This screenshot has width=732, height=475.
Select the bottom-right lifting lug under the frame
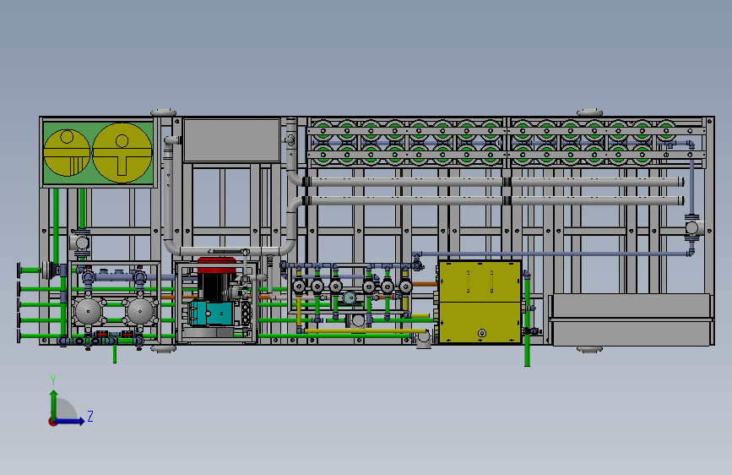[589, 349]
